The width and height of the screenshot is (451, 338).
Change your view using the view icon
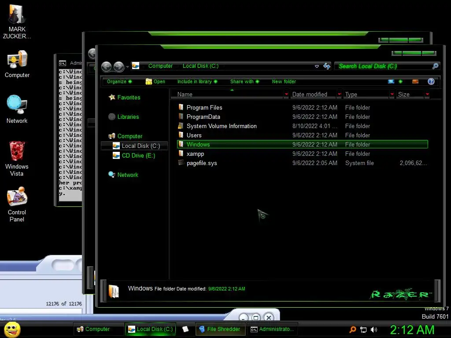(x=391, y=81)
